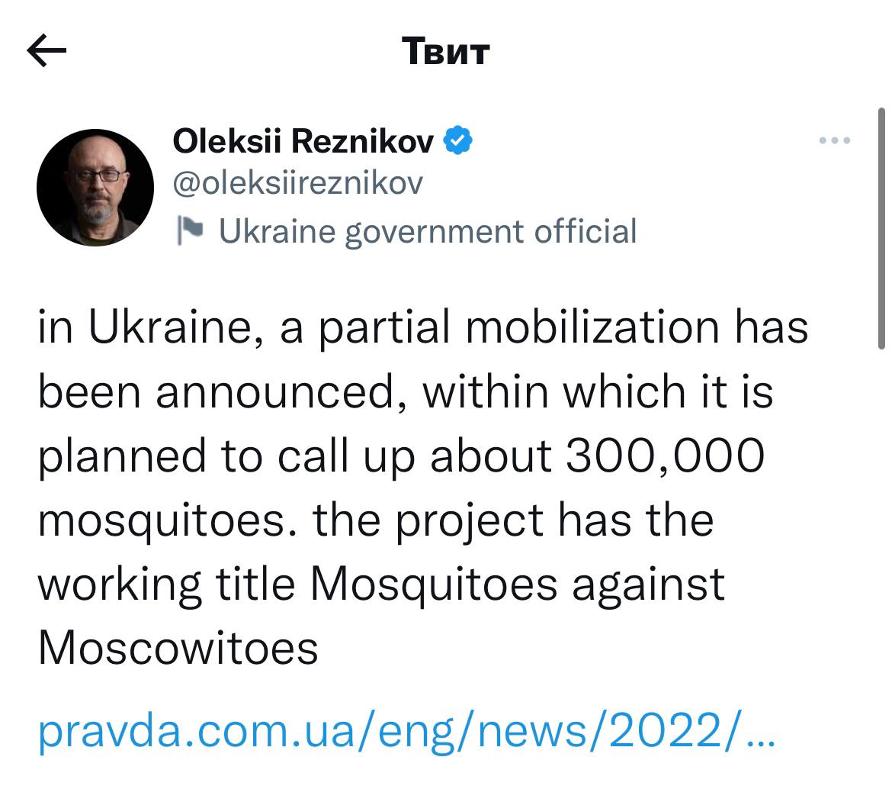Click the word Moscowitoes in tweet
892x789 pixels.
click(x=178, y=648)
